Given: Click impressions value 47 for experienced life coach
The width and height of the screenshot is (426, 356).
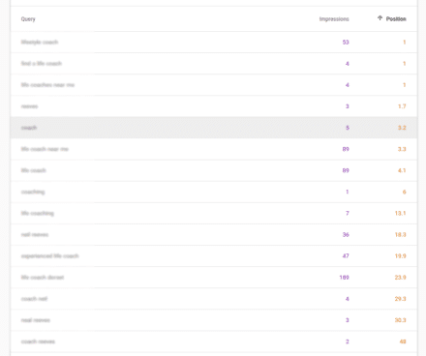Looking at the screenshot, I should click(346, 256).
